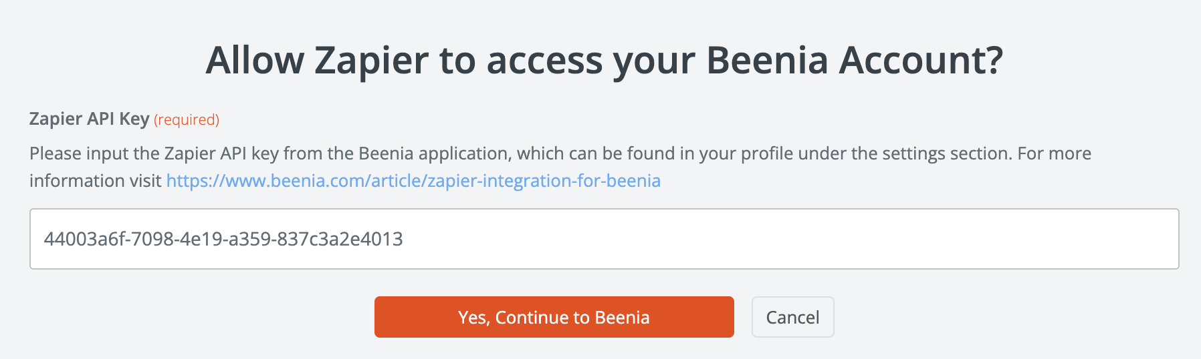Image resolution: width=1201 pixels, height=359 pixels.
Task: Click the Zapier API Key field label
Action: 89,119
